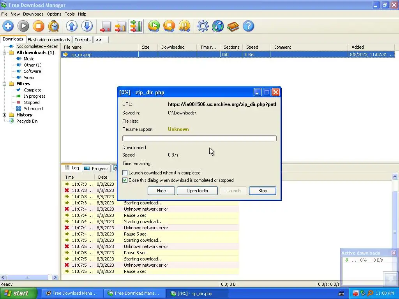The width and height of the screenshot is (399, 299).
Task: Move download down with blue down arrow
Action: tap(87, 26)
